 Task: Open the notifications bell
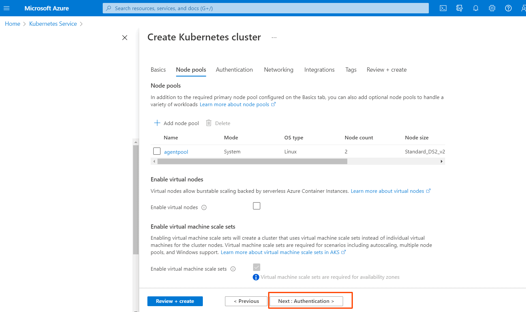click(475, 8)
